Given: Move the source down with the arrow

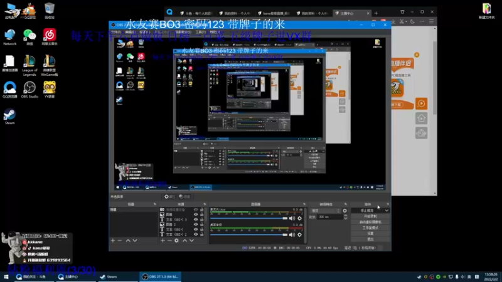Looking at the screenshot, I should (191, 241).
